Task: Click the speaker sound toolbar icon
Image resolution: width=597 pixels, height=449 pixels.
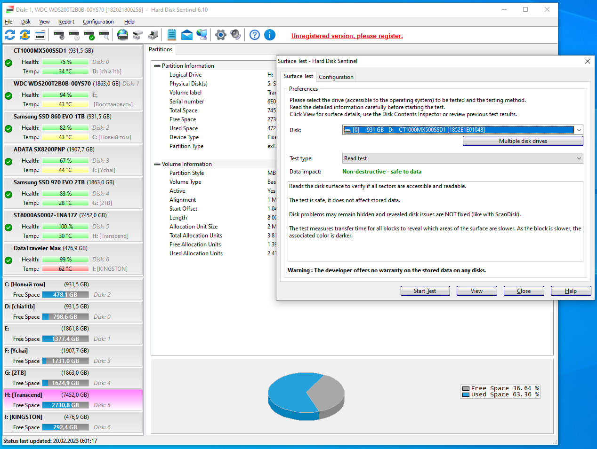Action: (236, 35)
